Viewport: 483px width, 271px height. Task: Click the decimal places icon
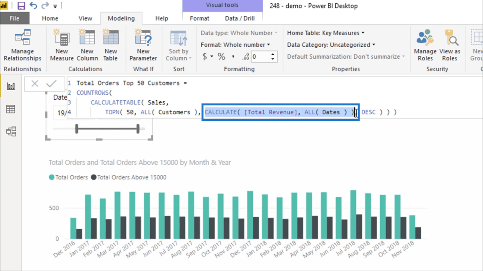[x=245, y=57]
